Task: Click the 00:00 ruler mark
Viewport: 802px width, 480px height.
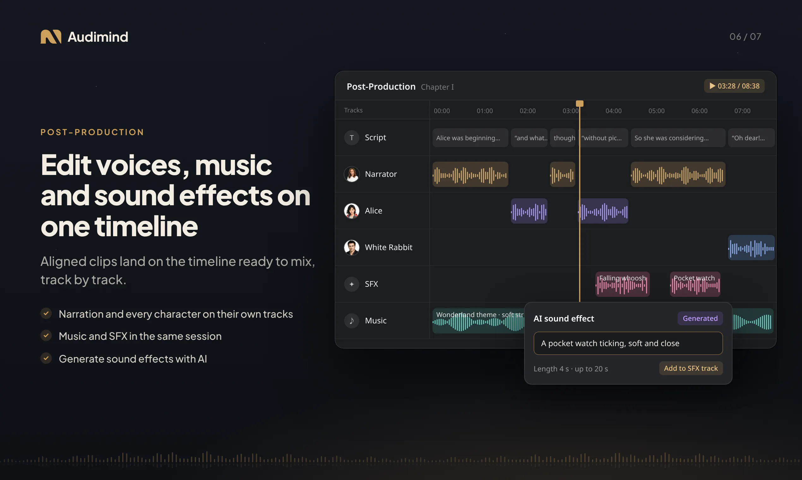Action: [x=442, y=111]
